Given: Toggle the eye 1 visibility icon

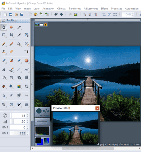Looking at the screenshot, I should pos(4,127).
